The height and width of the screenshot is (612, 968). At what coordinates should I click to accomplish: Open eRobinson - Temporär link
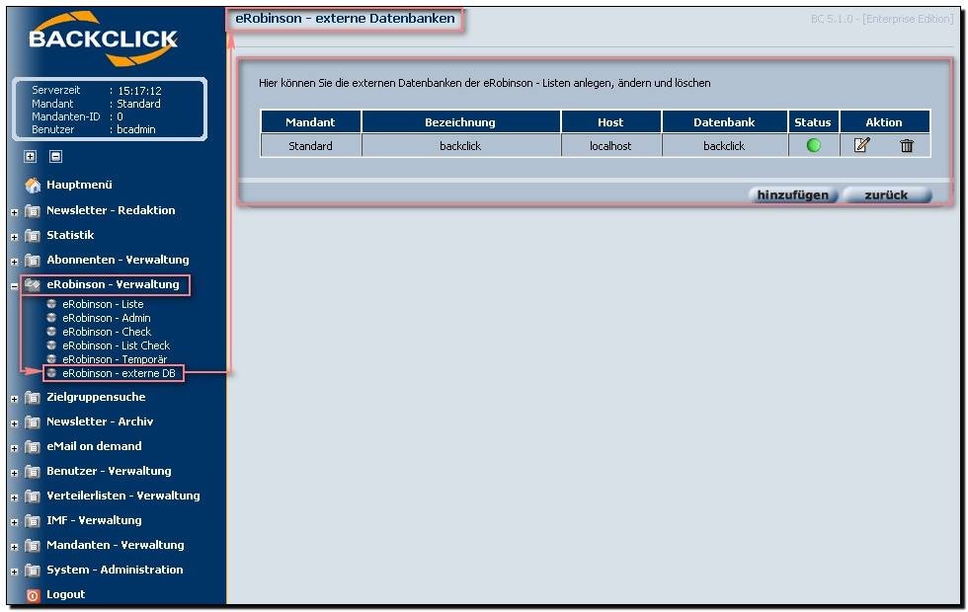click(x=115, y=359)
